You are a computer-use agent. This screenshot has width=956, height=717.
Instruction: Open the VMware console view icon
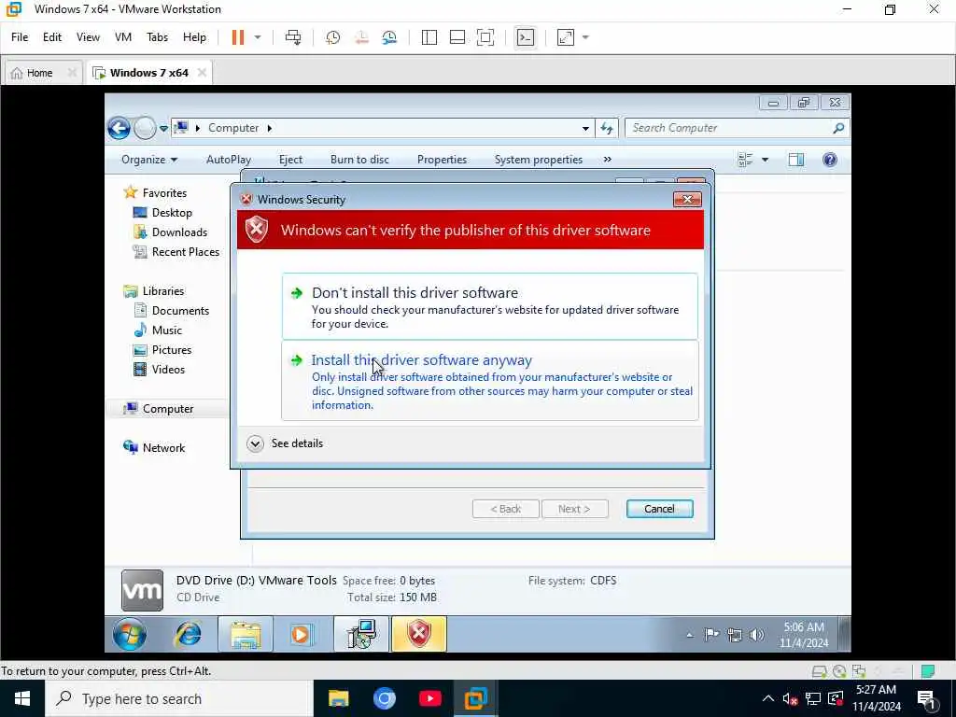click(525, 37)
